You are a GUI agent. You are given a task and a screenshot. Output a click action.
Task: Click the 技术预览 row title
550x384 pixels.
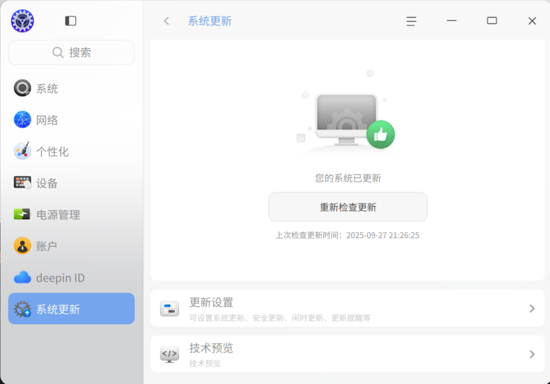point(211,348)
